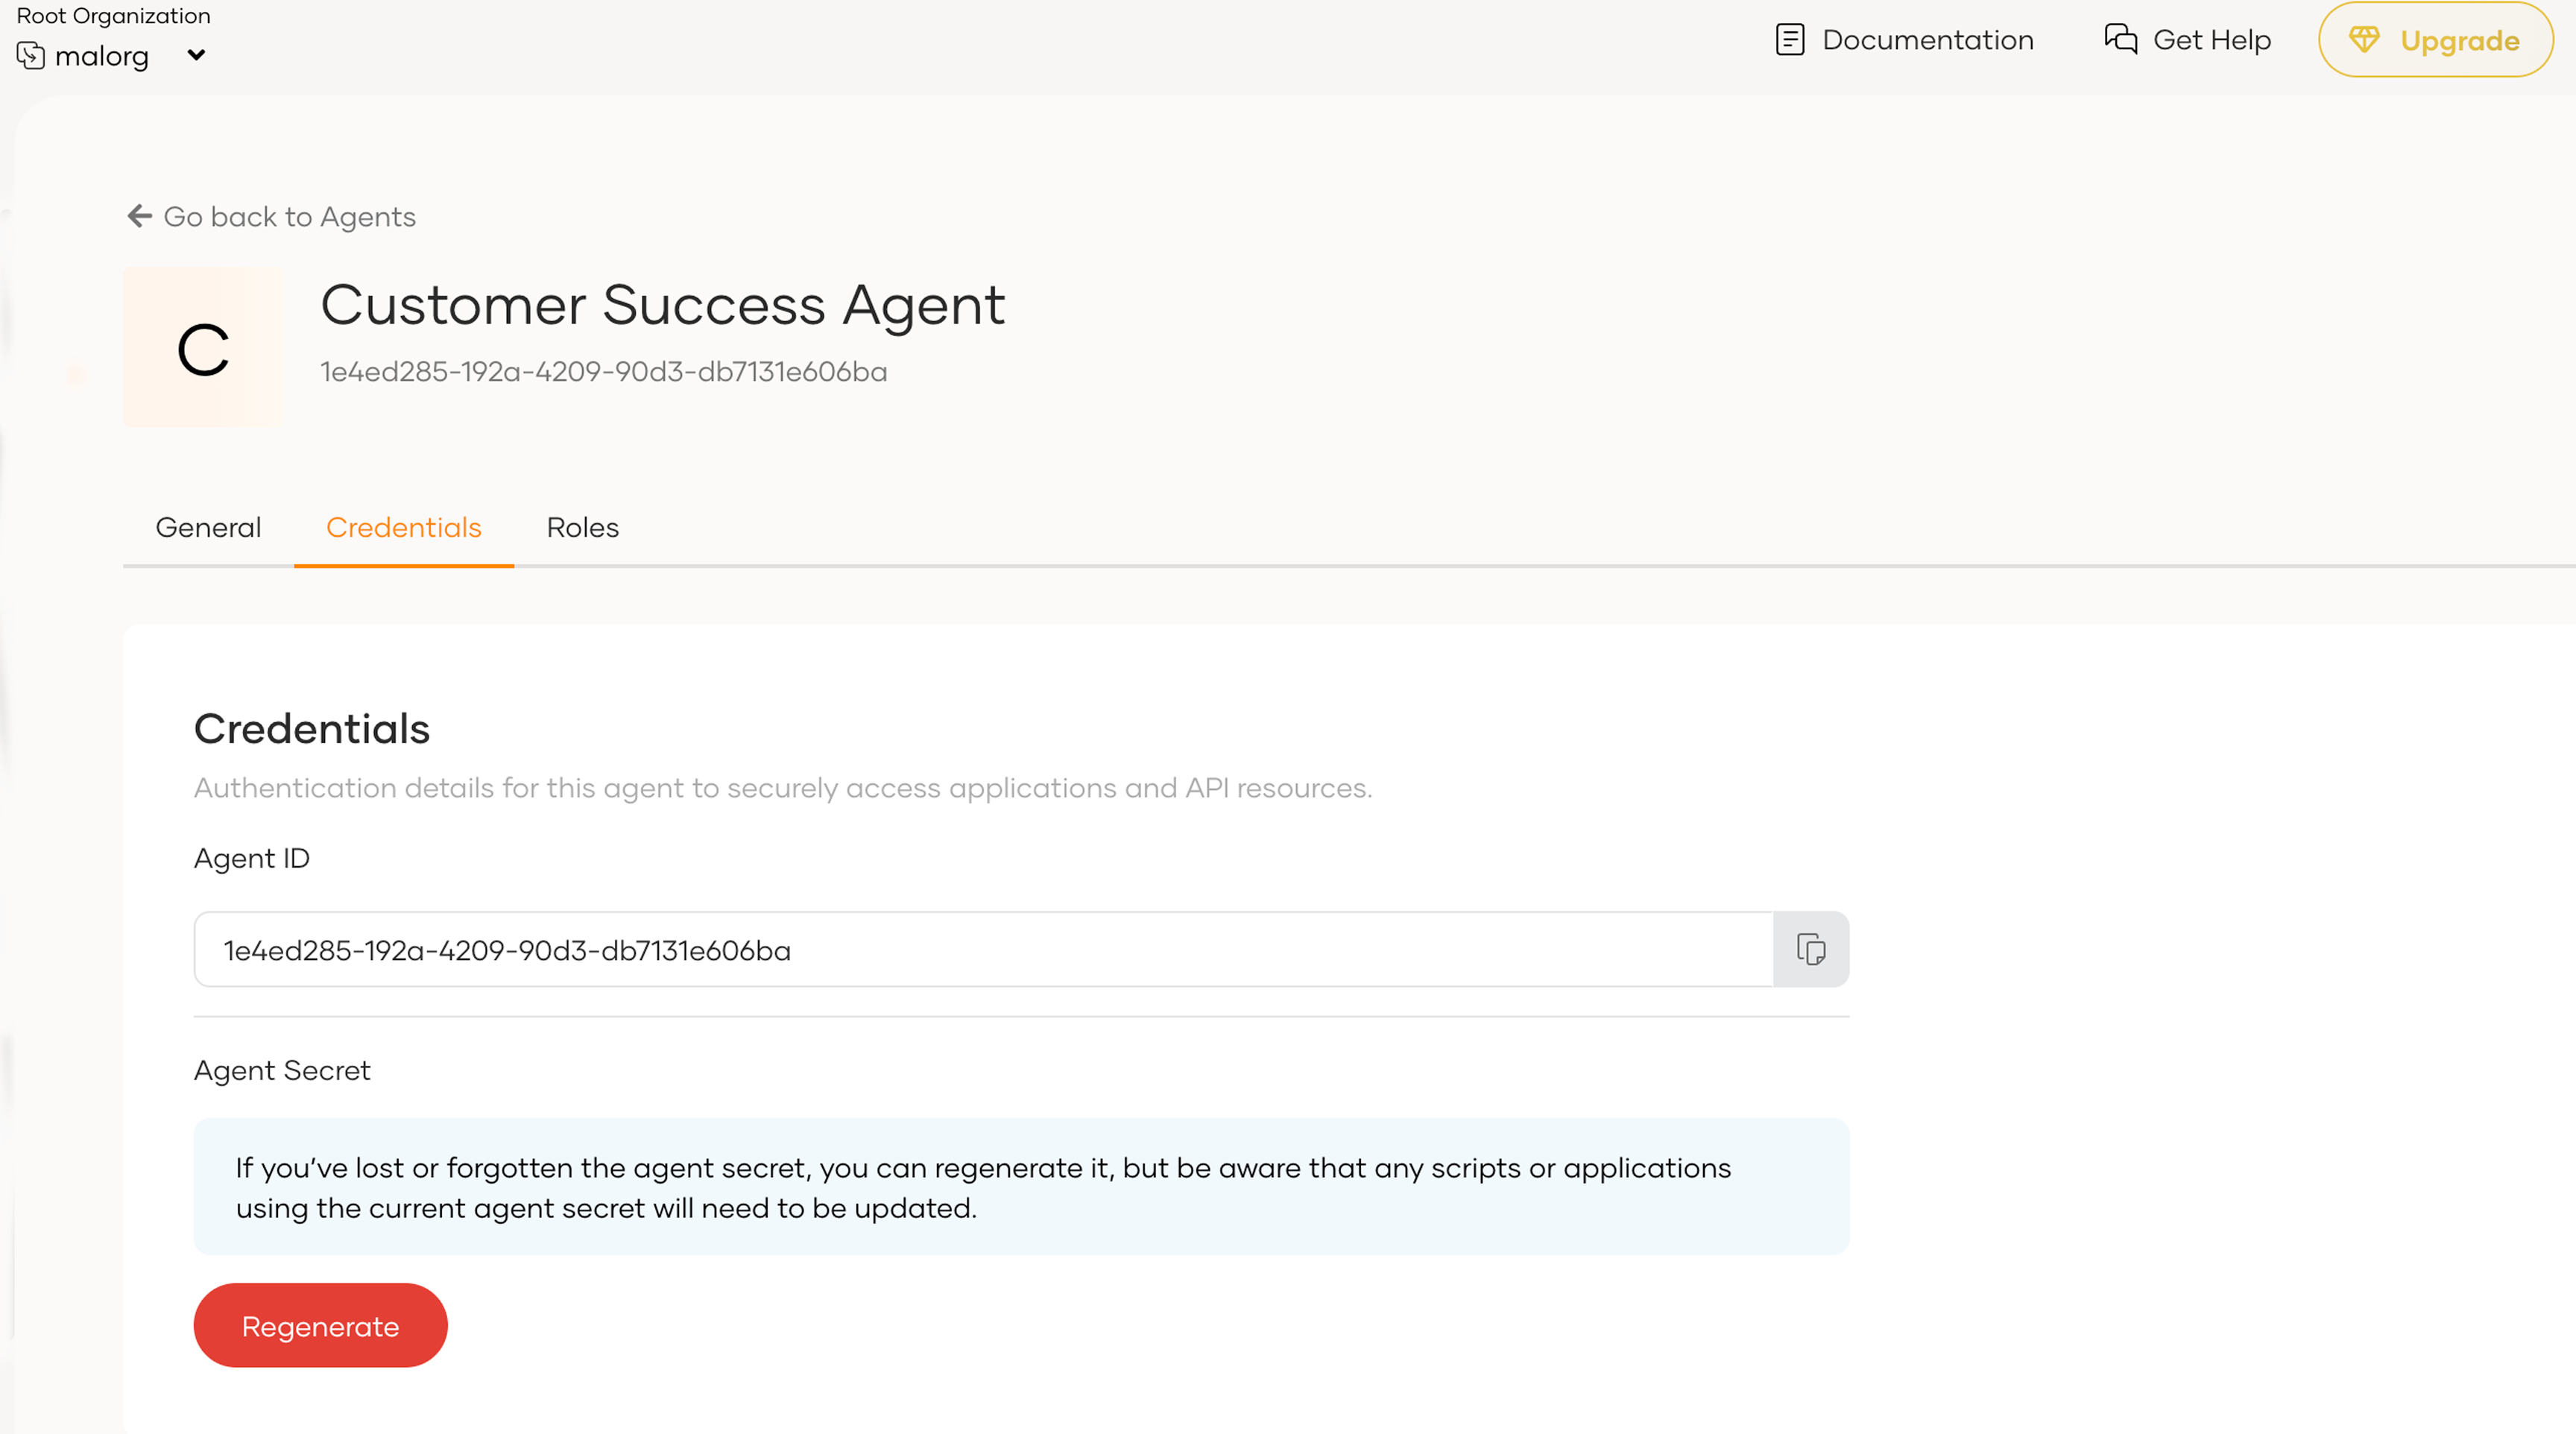Click the agent secret warning banner
2576x1434 pixels.
tap(1021, 1186)
